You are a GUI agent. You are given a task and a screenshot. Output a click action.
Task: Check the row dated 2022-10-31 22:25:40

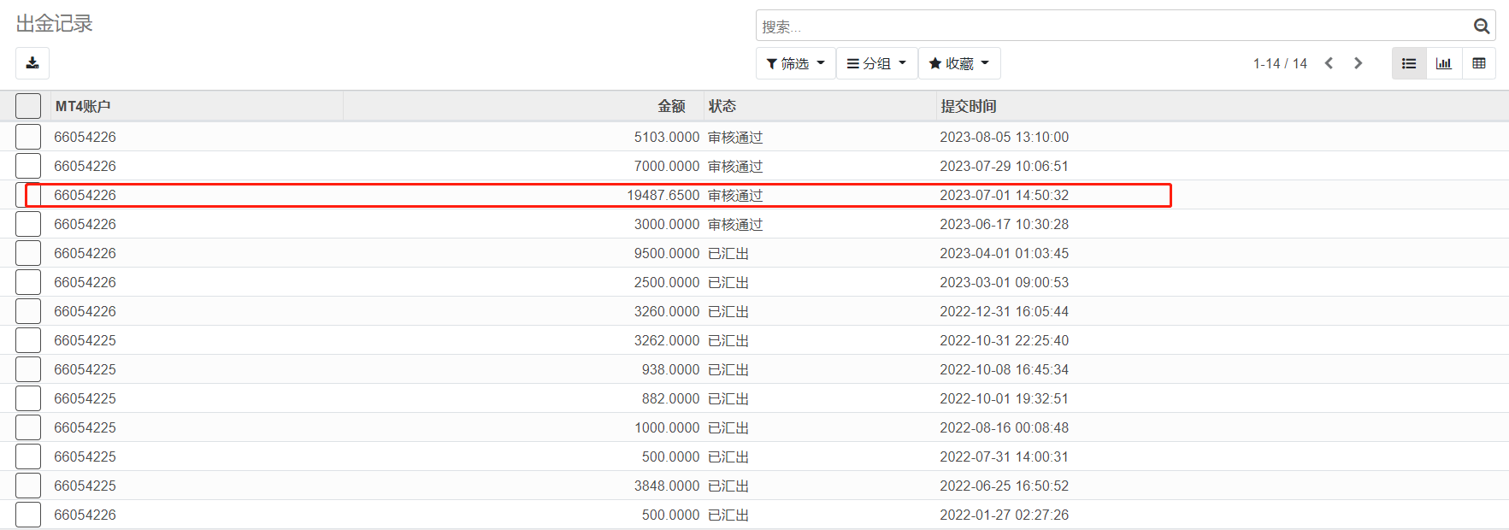28,340
